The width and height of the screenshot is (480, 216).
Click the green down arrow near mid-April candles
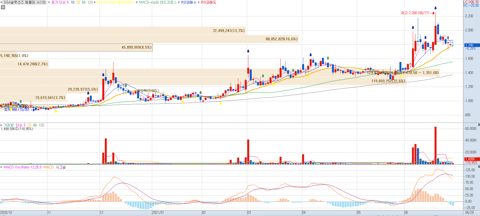(x=328, y=58)
